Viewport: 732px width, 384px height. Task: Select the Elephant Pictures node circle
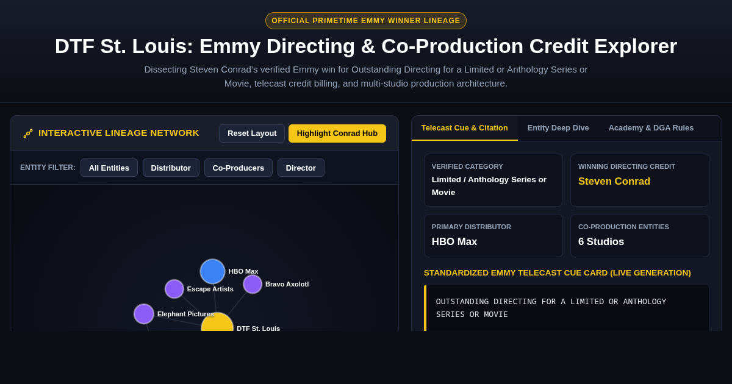coord(144,314)
